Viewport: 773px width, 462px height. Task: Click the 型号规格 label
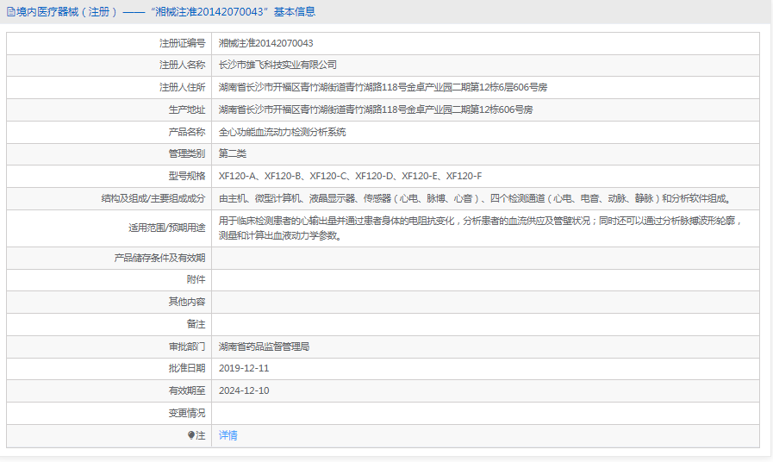click(x=187, y=176)
